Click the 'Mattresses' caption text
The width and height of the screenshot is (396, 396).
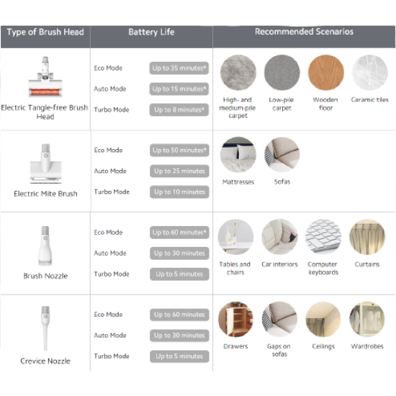pyautogui.click(x=238, y=182)
